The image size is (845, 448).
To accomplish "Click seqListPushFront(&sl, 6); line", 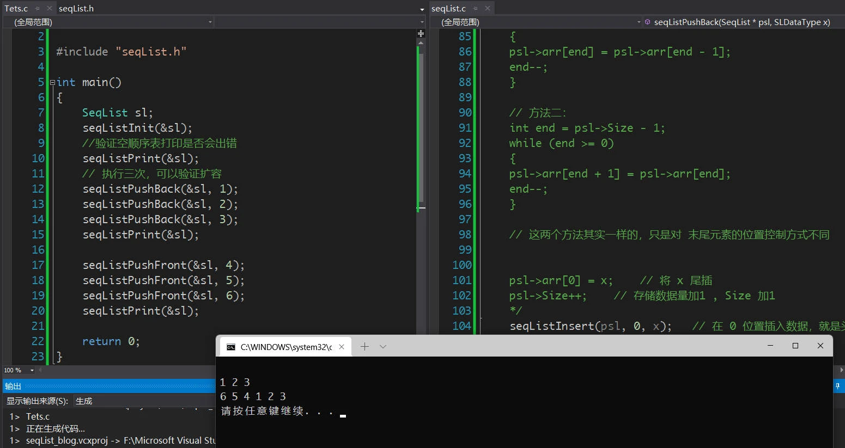I will pos(163,296).
